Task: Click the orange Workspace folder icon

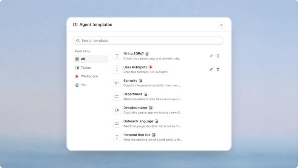Action: [x=77, y=76]
